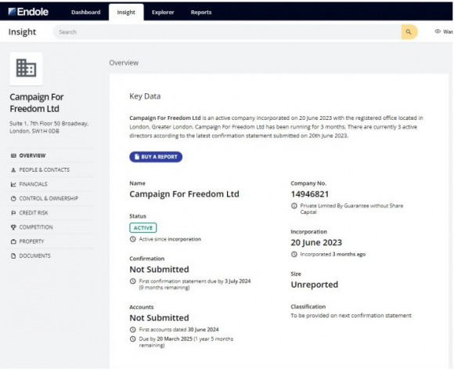
Task: Click the Property icon in sidebar
Action: (13, 241)
